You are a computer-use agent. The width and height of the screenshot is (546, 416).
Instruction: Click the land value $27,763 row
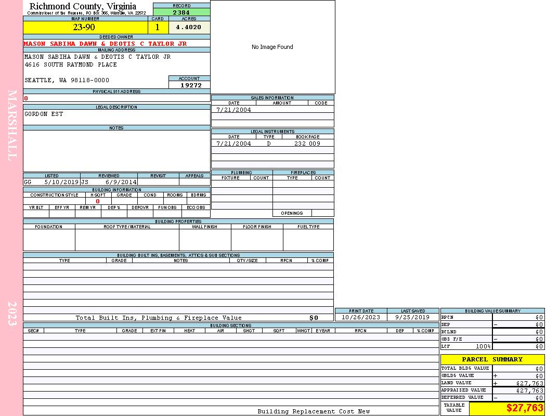(492, 383)
